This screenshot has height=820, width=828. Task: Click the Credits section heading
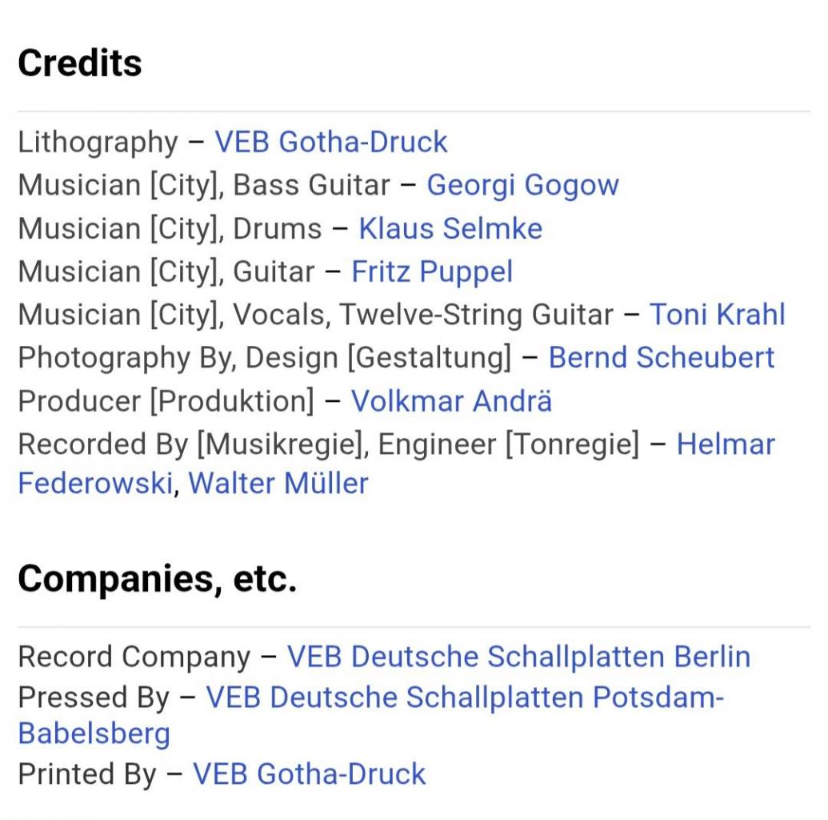point(80,63)
